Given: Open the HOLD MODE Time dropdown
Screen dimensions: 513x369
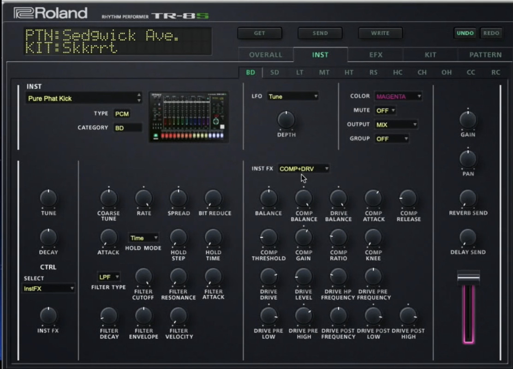Looking at the screenshot, I should pos(143,238).
